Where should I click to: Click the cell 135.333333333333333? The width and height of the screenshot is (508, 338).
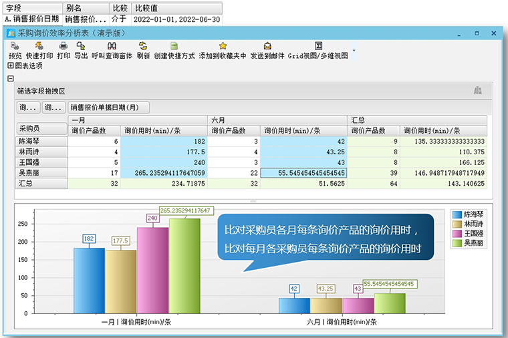[444, 142]
